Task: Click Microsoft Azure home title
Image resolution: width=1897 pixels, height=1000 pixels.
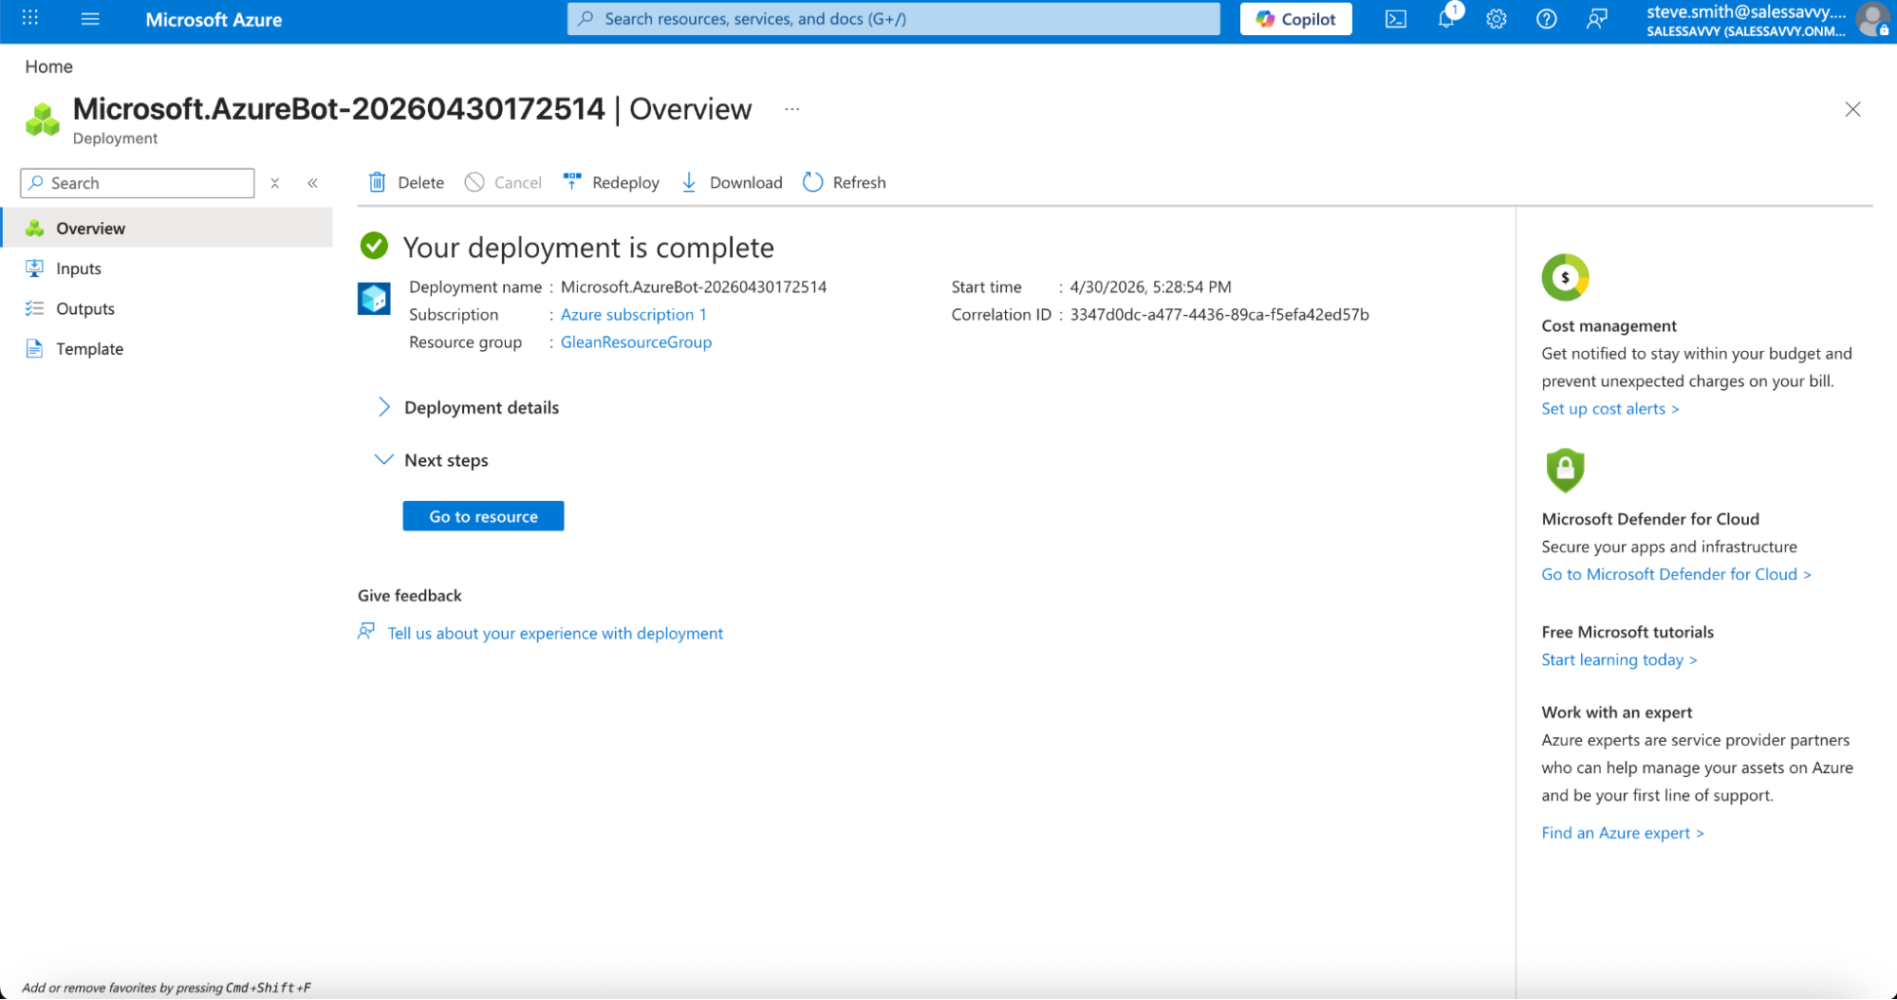Action: tap(214, 19)
